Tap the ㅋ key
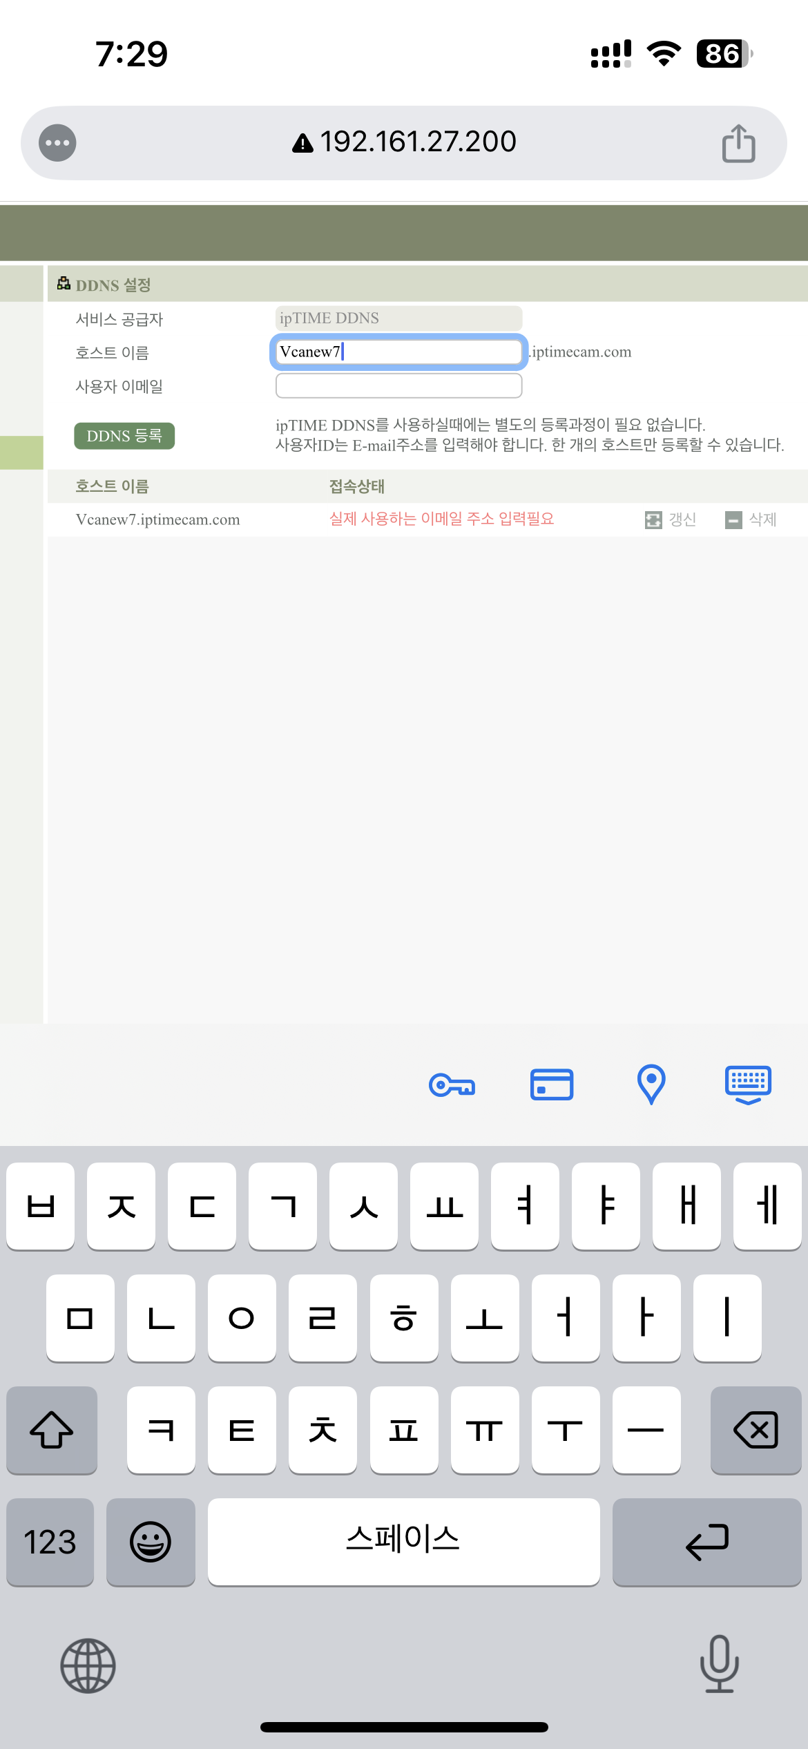This screenshot has height=1749, width=808. tap(161, 1430)
